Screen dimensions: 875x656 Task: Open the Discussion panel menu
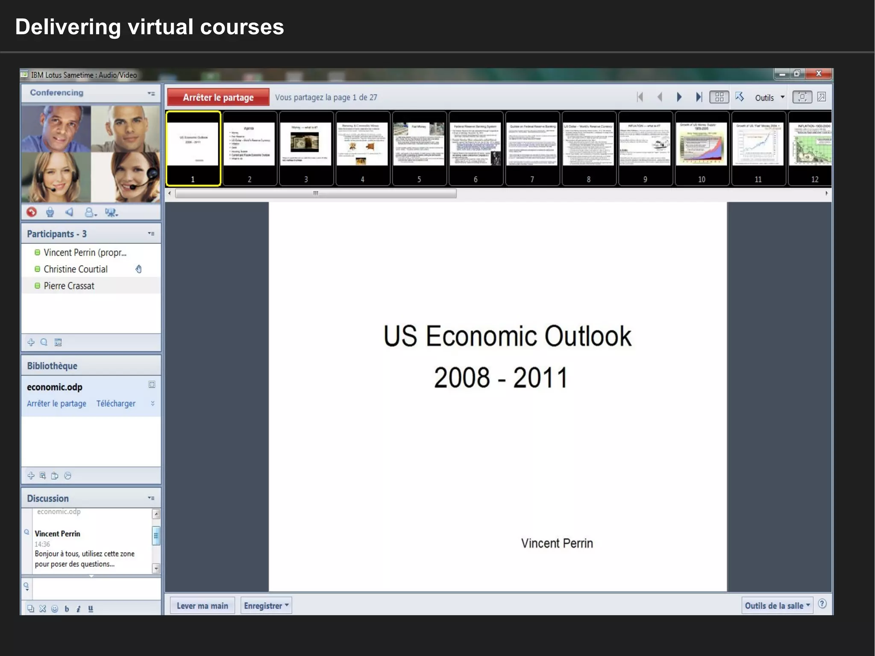click(151, 498)
